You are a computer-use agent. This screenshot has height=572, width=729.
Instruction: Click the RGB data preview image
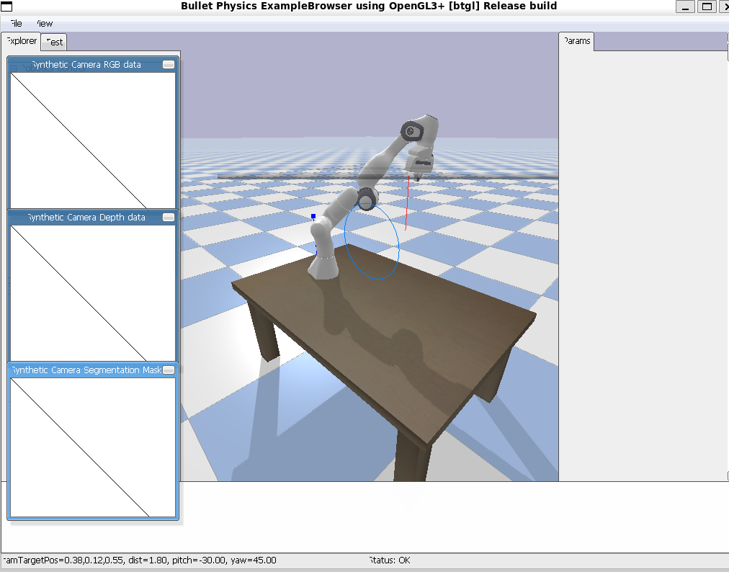pos(93,140)
